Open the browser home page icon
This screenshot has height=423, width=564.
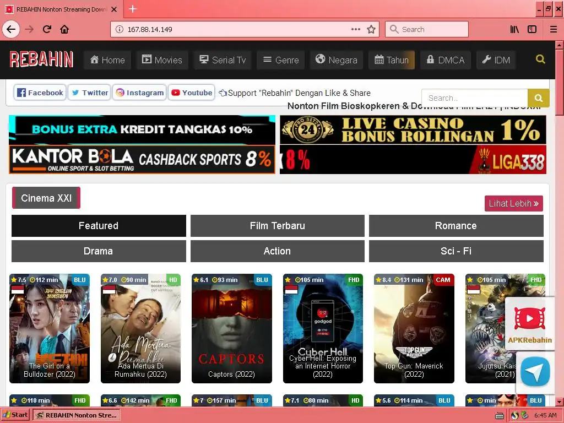[64, 29]
